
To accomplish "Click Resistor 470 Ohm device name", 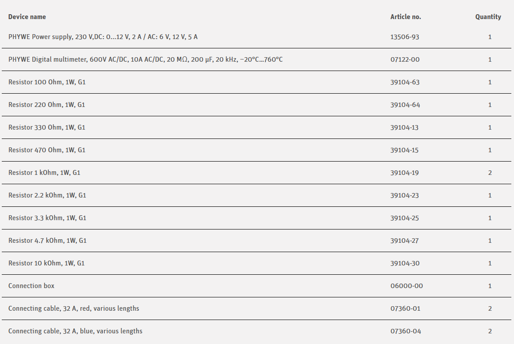I will (47, 150).
